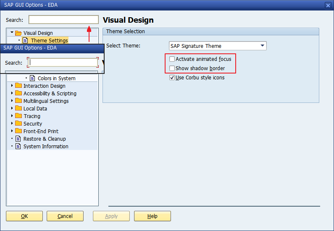Click the System Information document icon
334x231 pixels.
point(18,146)
